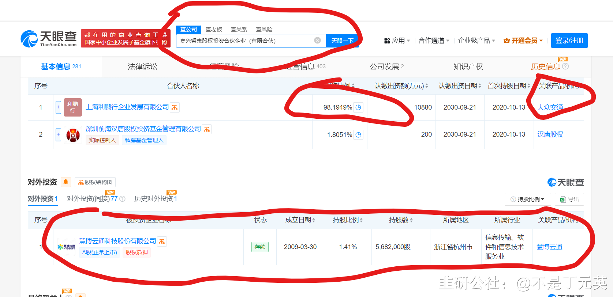Open 慧博云通科技股份有限公司 link
This screenshot has height=297, width=613.
117,241
